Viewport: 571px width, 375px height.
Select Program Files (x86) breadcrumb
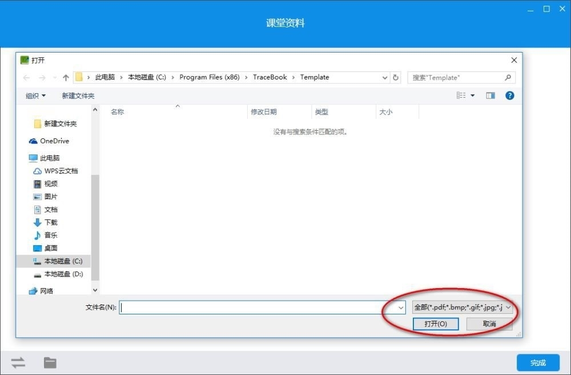click(210, 77)
